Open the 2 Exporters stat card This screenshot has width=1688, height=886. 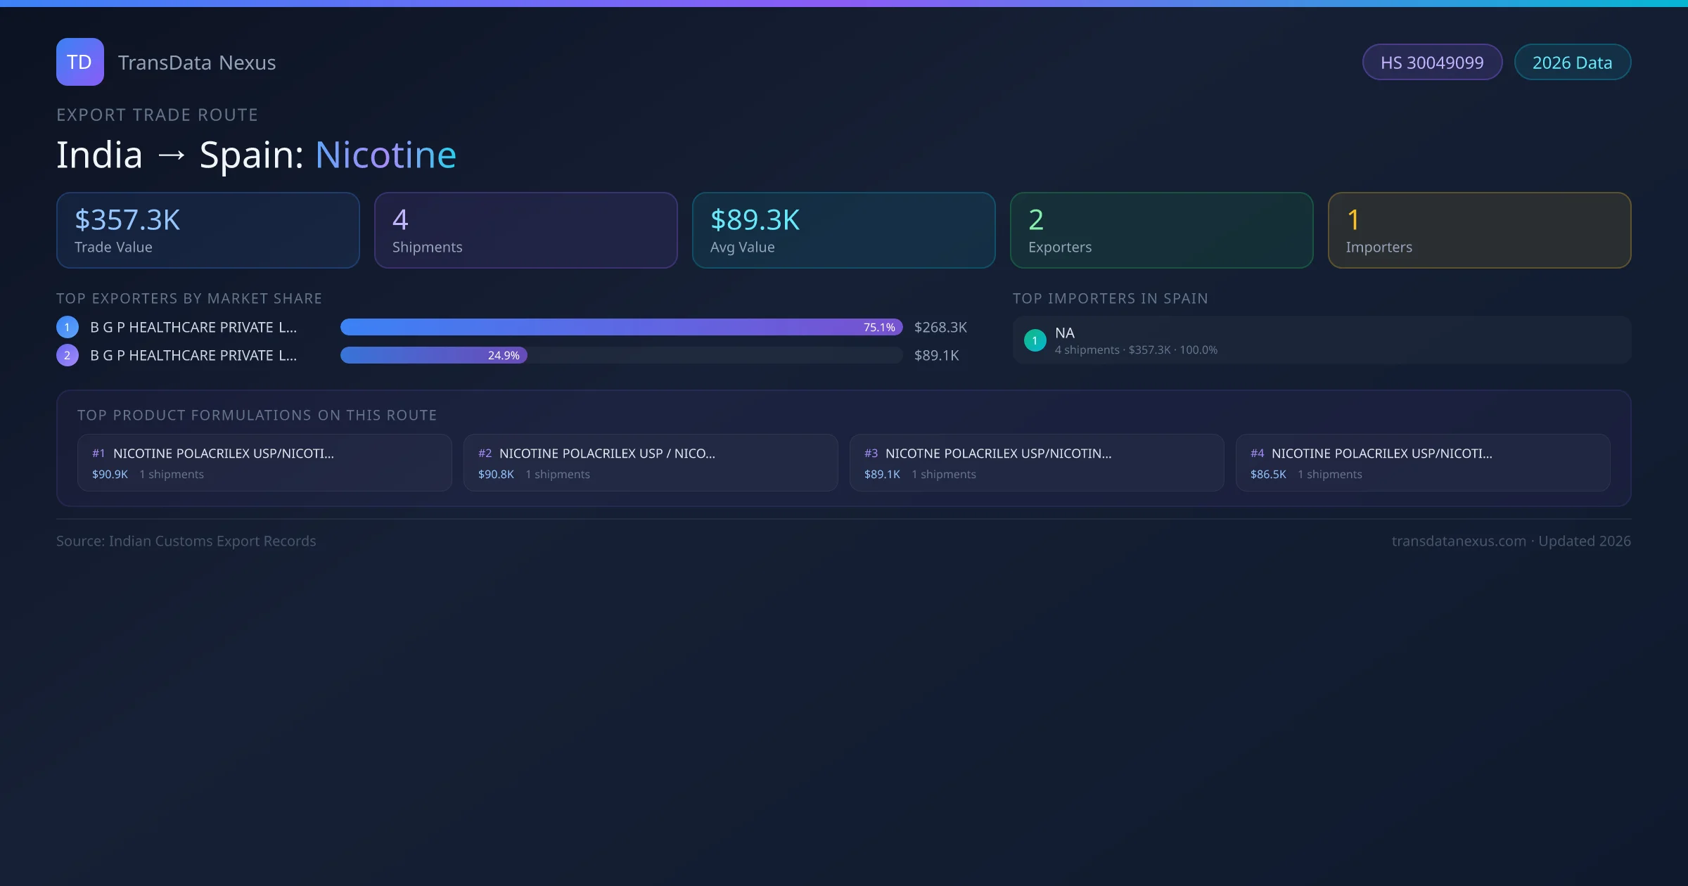click(x=1161, y=231)
